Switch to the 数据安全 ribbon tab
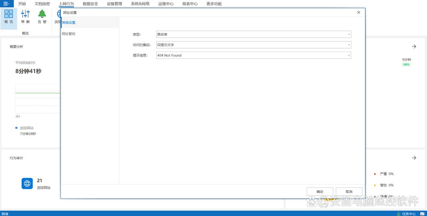Viewport: 427px width, 216px height. click(x=90, y=4)
